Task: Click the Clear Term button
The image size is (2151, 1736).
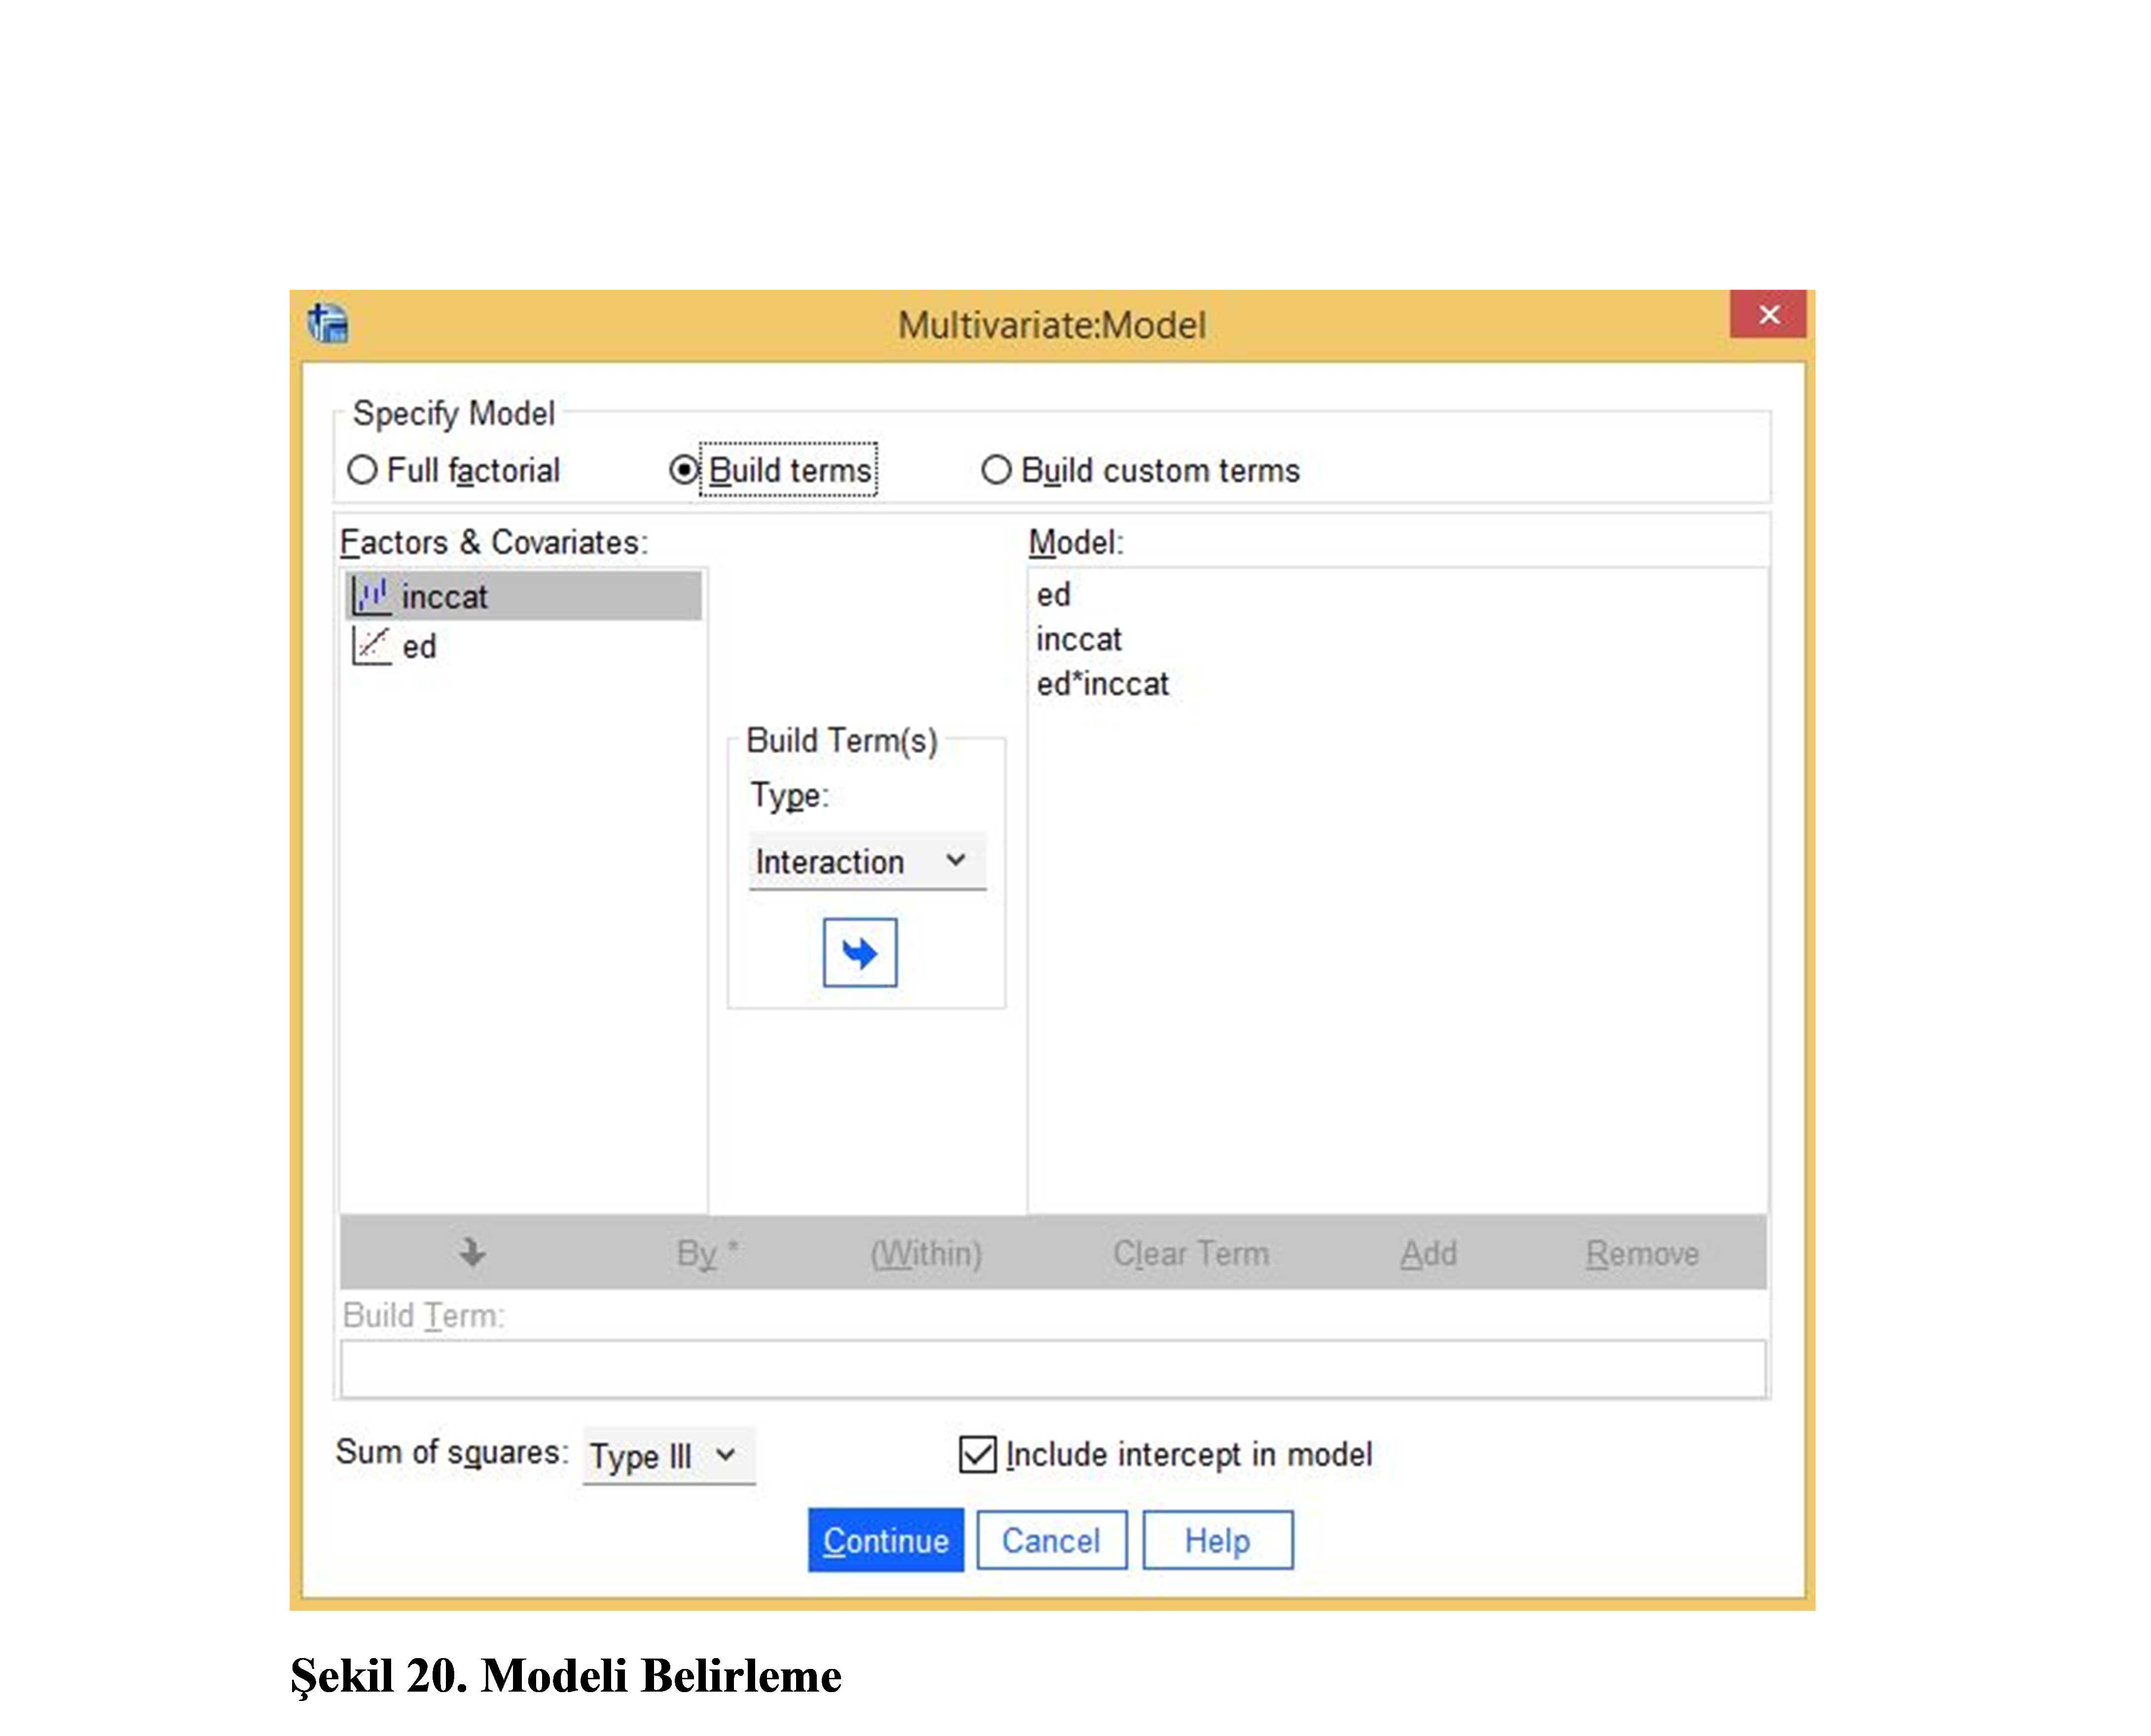Action: tap(1191, 1253)
